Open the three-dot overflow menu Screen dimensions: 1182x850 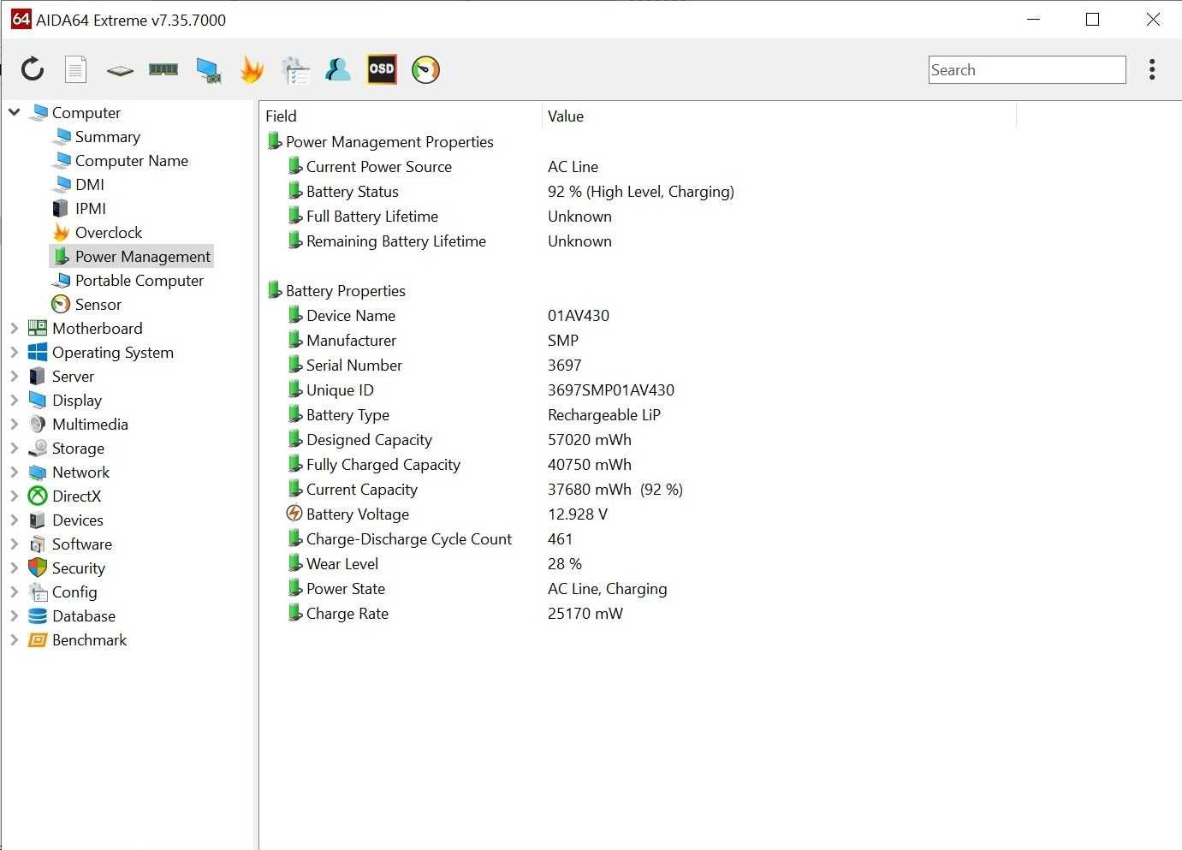(x=1152, y=69)
